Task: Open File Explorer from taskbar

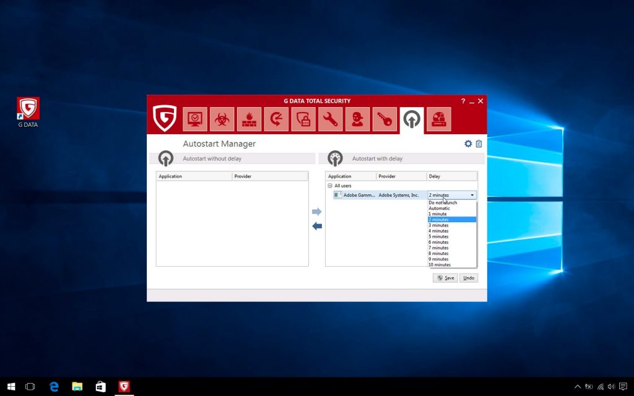Action: 77,387
